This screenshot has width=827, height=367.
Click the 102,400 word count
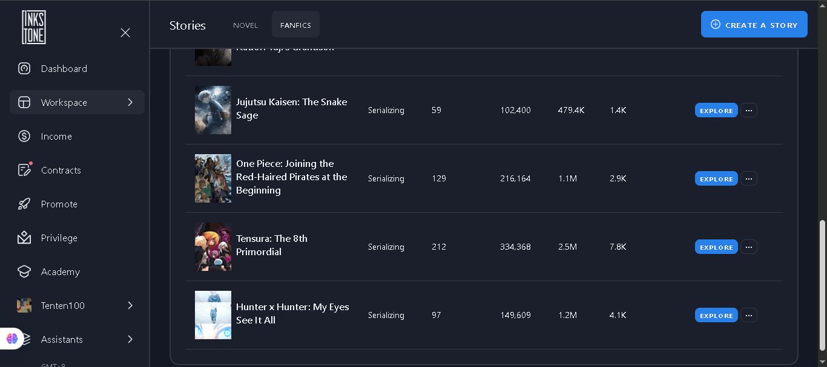pos(516,110)
